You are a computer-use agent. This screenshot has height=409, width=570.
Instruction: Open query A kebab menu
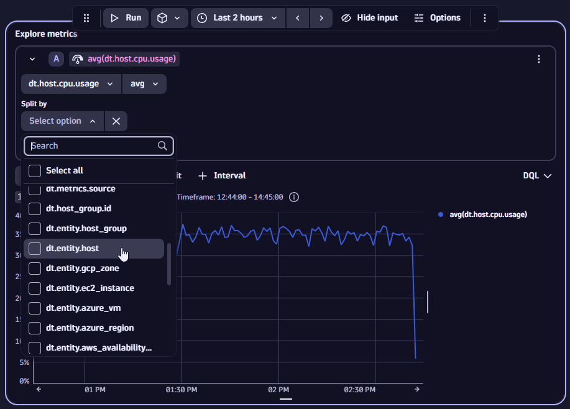[x=539, y=59]
